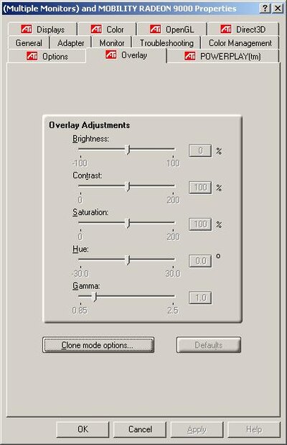Click the ATI icon on Overlay tab

click(x=111, y=55)
